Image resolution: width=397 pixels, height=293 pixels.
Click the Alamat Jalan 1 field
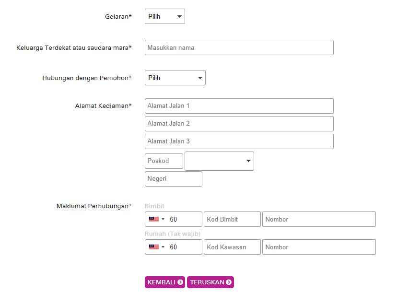239,106
